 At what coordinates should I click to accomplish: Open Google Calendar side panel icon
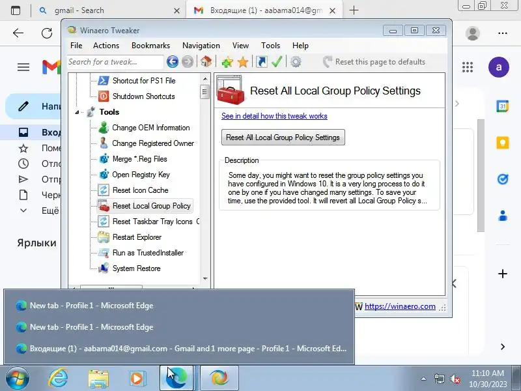[x=503, y=106]
